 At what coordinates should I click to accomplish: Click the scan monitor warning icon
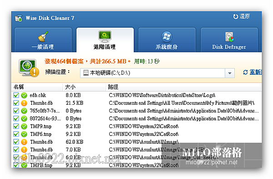click(x=29, y=68)
